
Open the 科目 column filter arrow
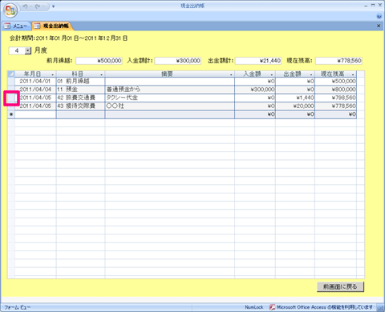coord(101,74)
